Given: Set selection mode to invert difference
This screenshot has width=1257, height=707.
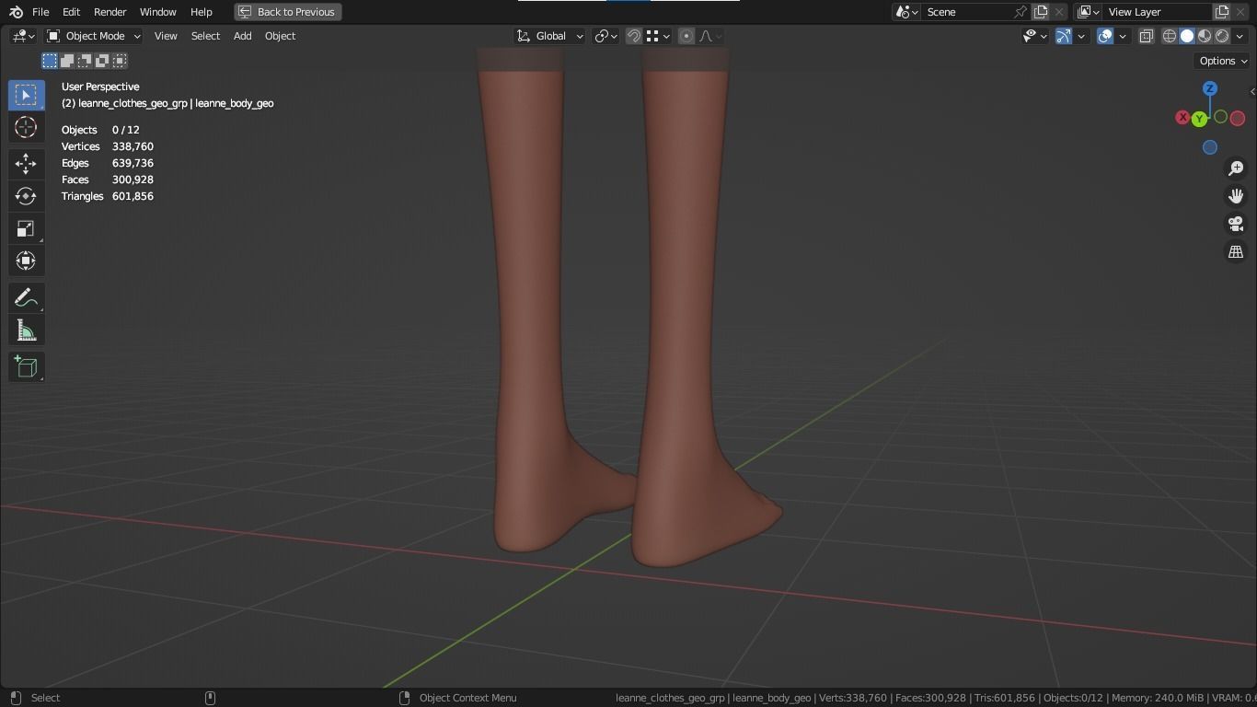Looking at the screenshot, I should point(102,61).
